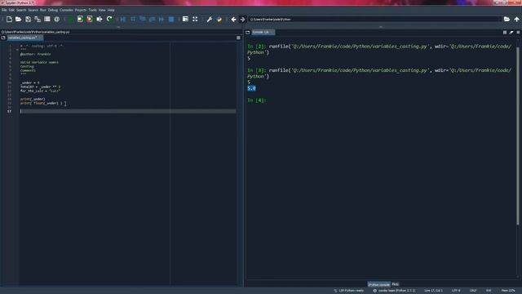The height and width of the screenshot is (294, 522).
Task: Open Preferences via the wrench icon
Action: tap(210, 20)
